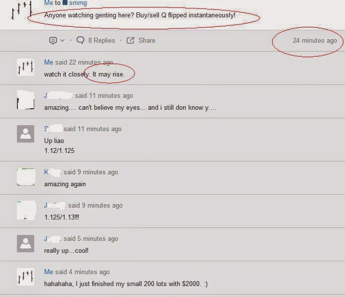Click the Me link in the 4 minutes ago reply
Image resolution: width=345 pixels, height=297 pixels.
coord(49,272)
